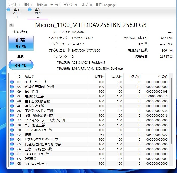
Task: Click status circle for 0C 電源投入回数
Action: click(12, 96)
